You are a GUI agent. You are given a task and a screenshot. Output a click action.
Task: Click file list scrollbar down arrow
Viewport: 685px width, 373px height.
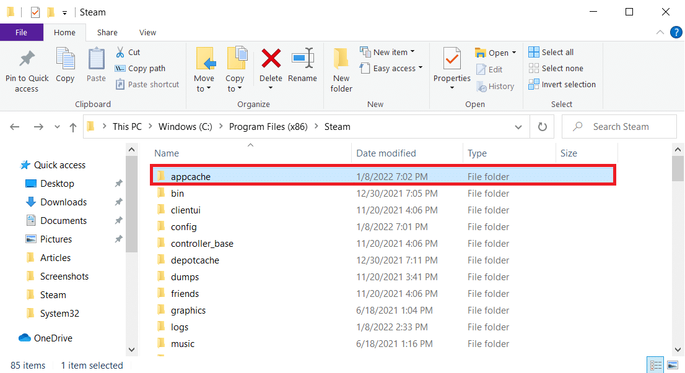[678, 349]
